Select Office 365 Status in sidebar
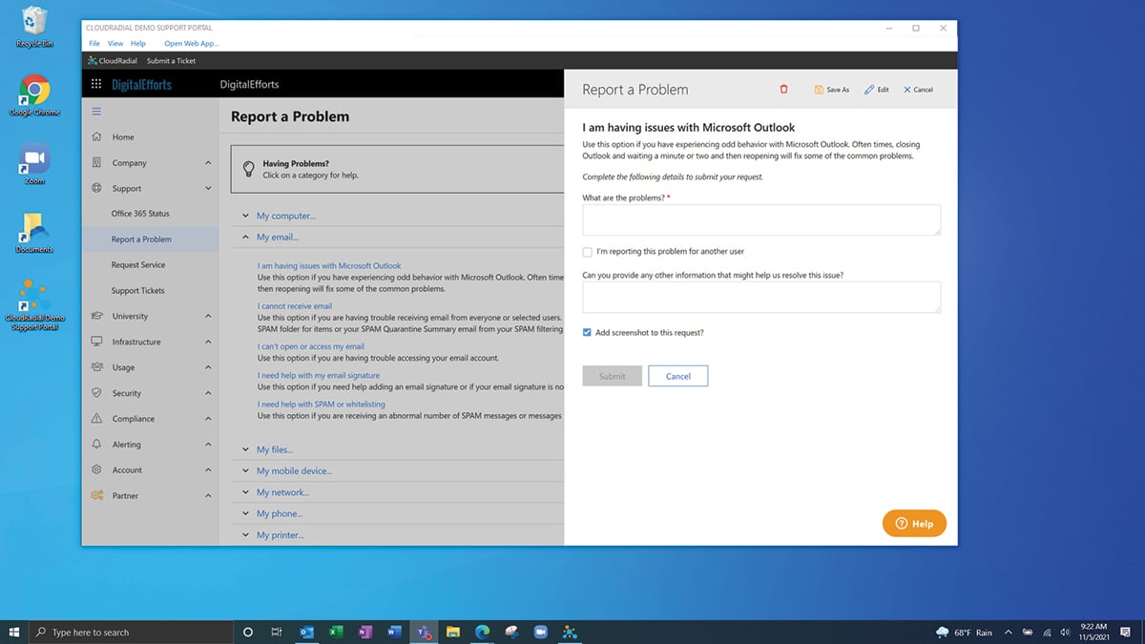 coord(140,214)
